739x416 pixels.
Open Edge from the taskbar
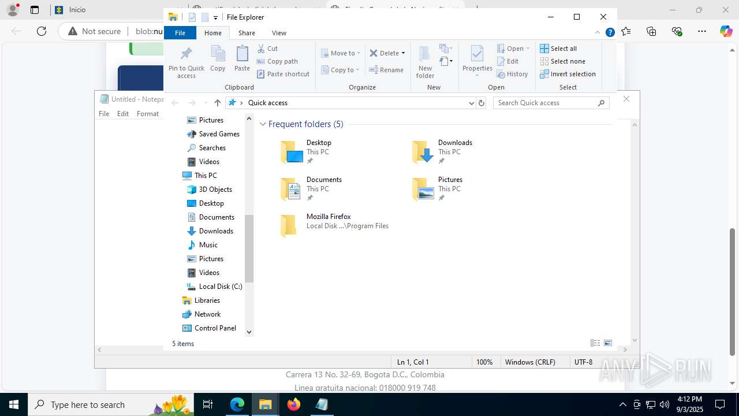click(237, 404)
